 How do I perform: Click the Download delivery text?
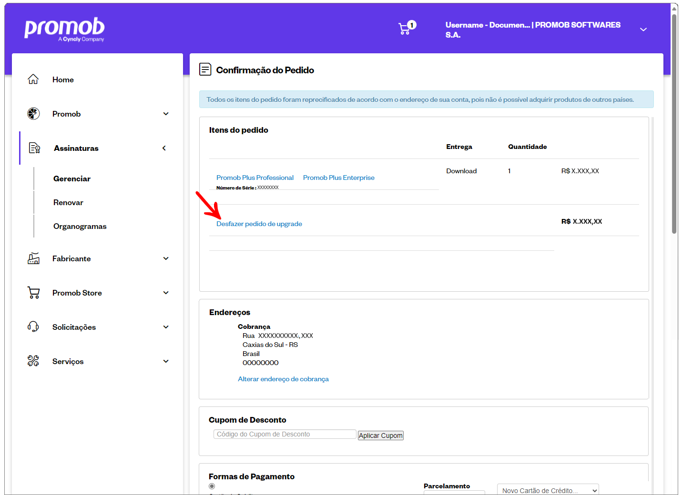point(461,171)
